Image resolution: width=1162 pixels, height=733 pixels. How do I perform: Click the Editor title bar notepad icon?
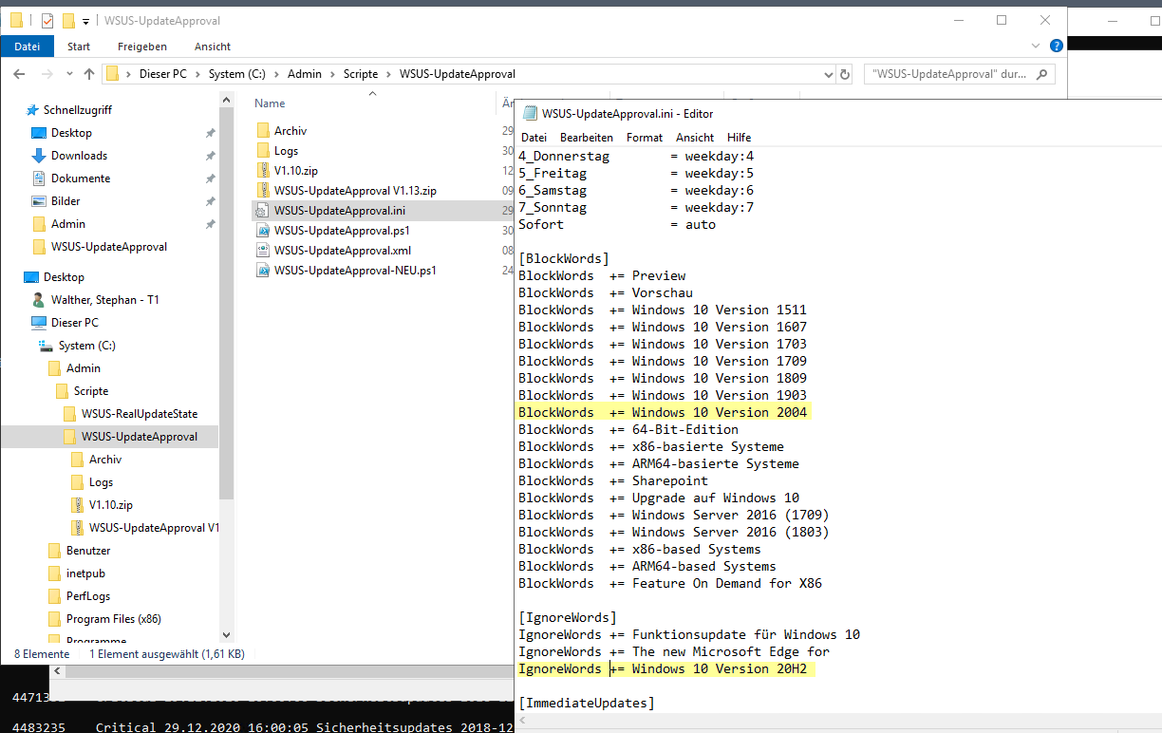tap(530, 113)
